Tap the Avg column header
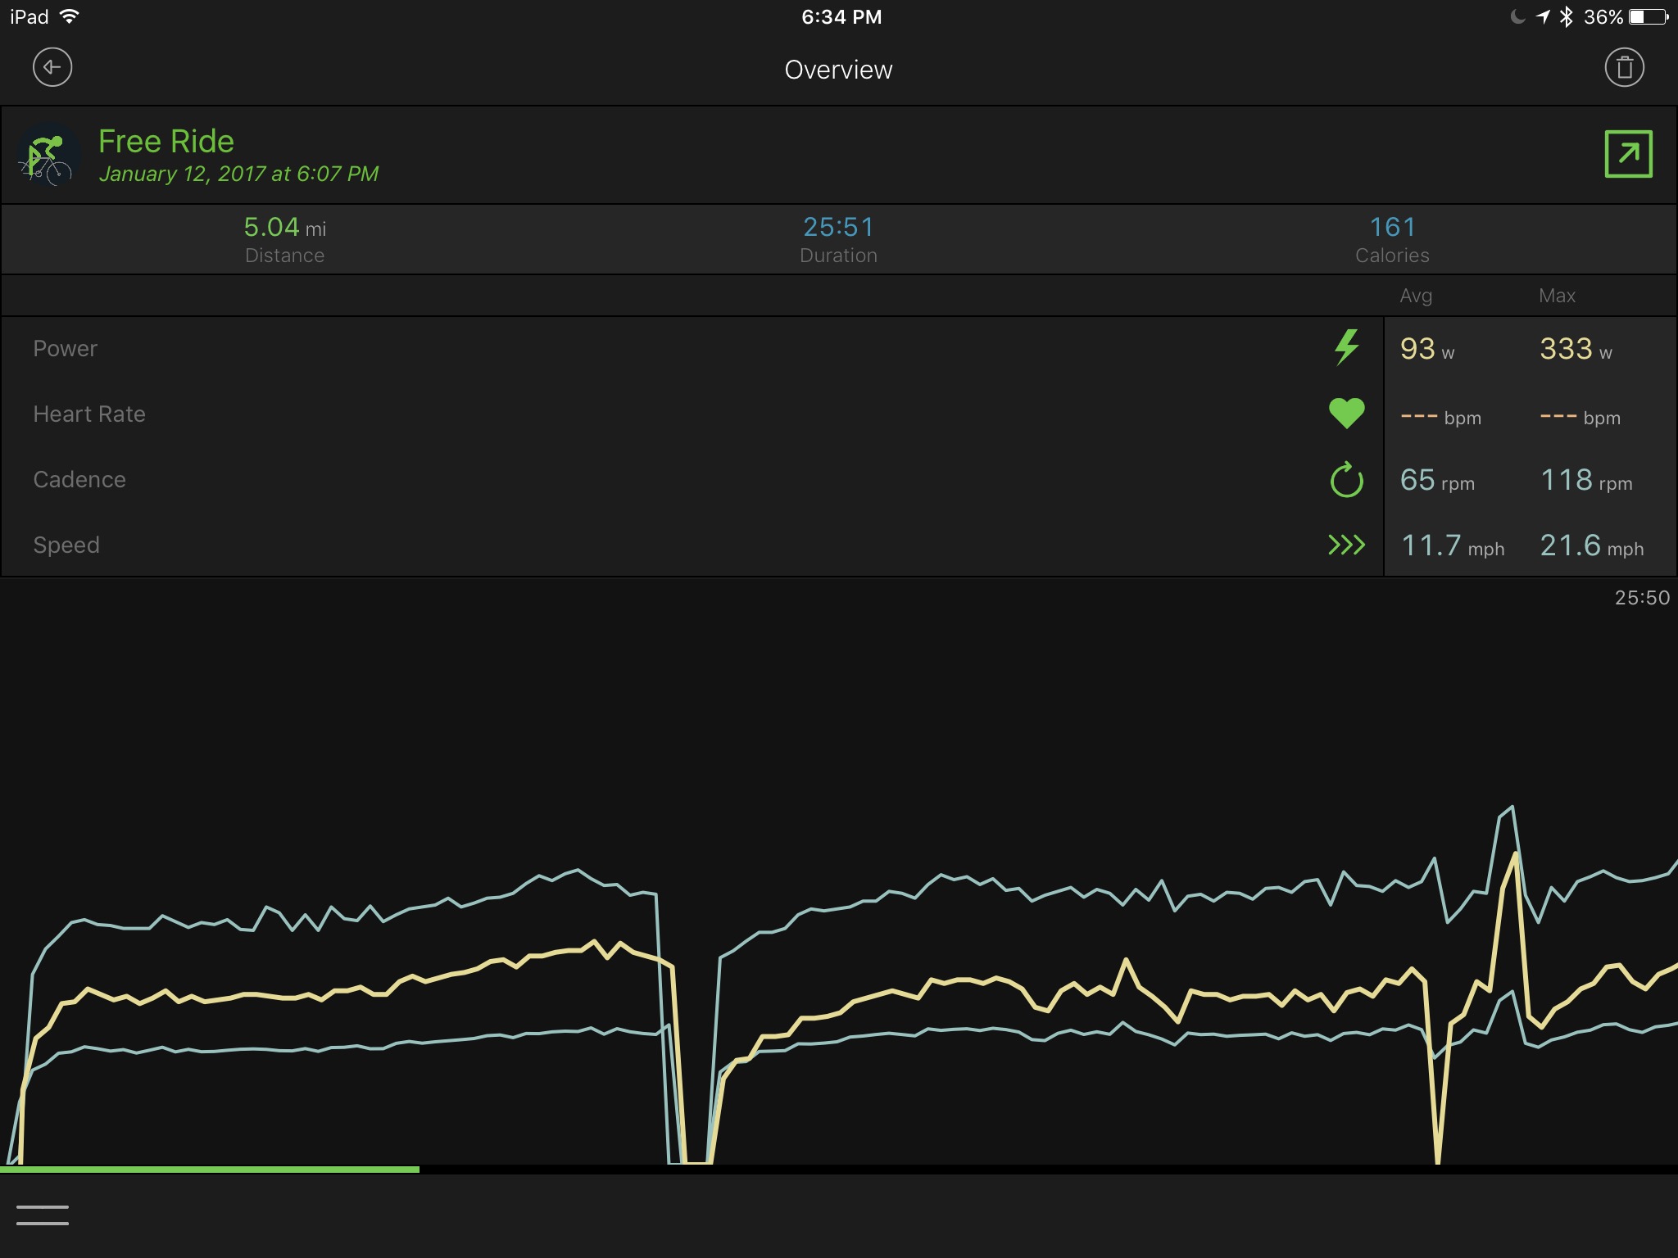 pyautogui.click(x=1416, y=296)
